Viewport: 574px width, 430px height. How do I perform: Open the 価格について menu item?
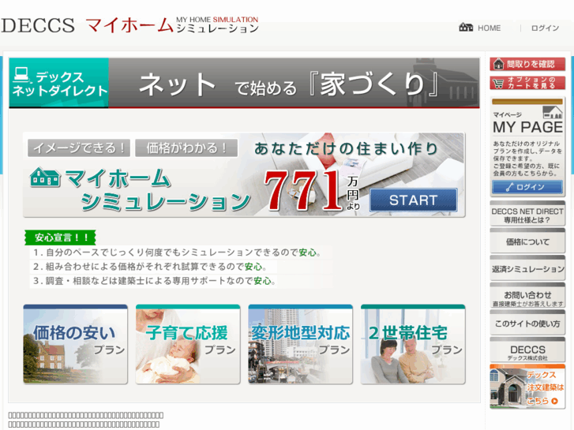527,241
